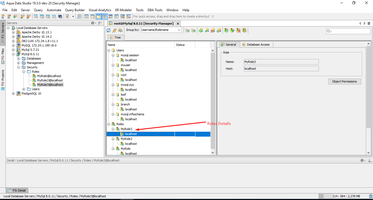Open the new script dropdown arrow
The height and width of the screenshot is (200, 373).
coord(73,16)
